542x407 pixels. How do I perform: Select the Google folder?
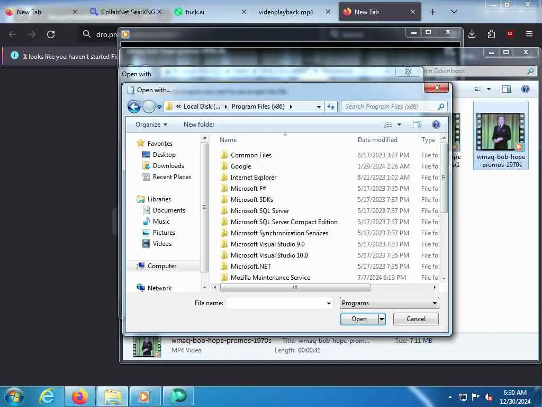[236, 166]
